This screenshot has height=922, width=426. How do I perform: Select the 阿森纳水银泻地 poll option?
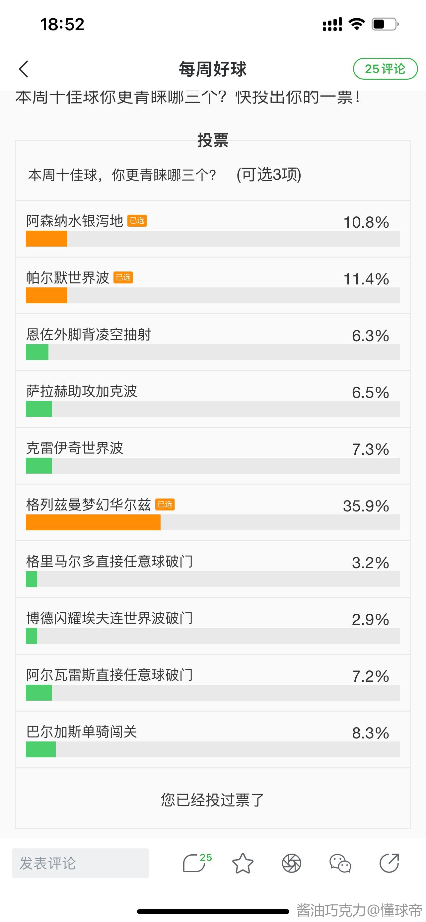(74, 221)
